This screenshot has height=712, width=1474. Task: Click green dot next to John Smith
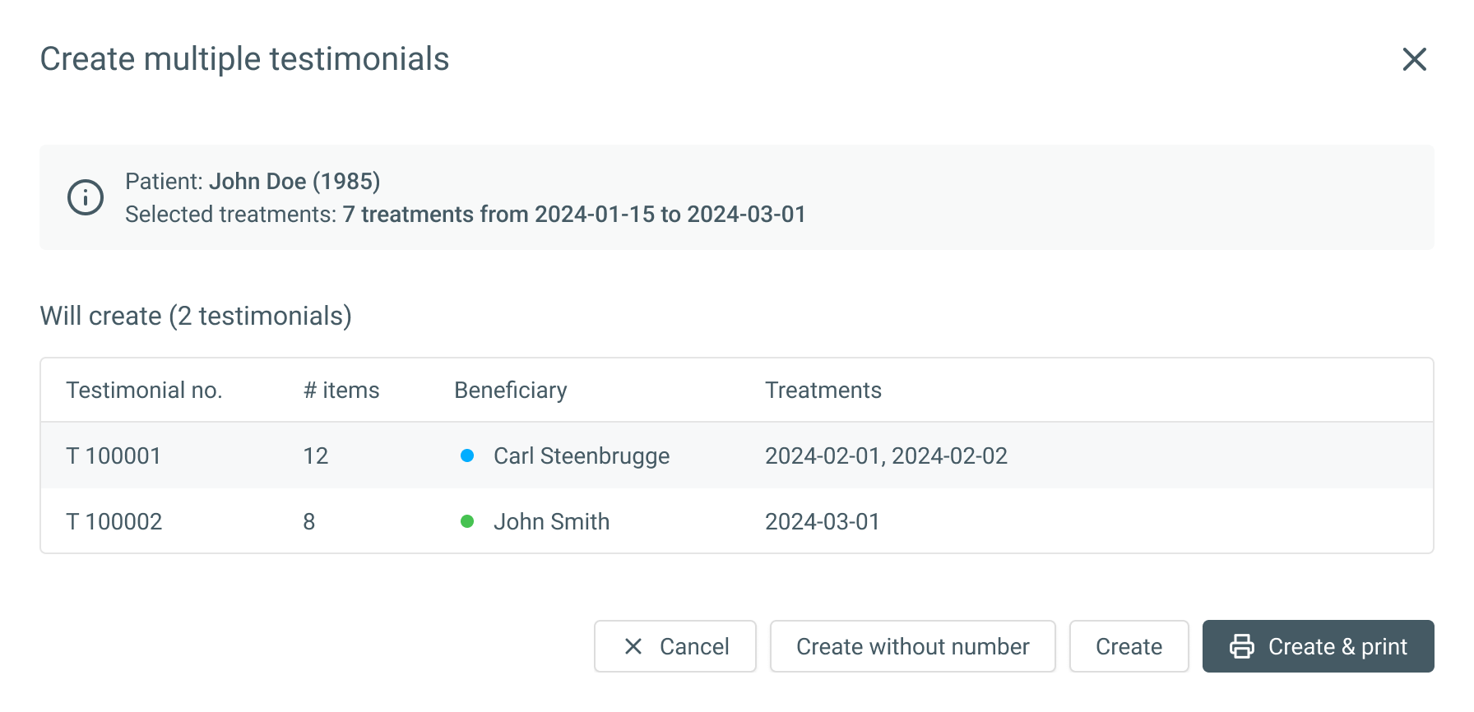(467, 521)
